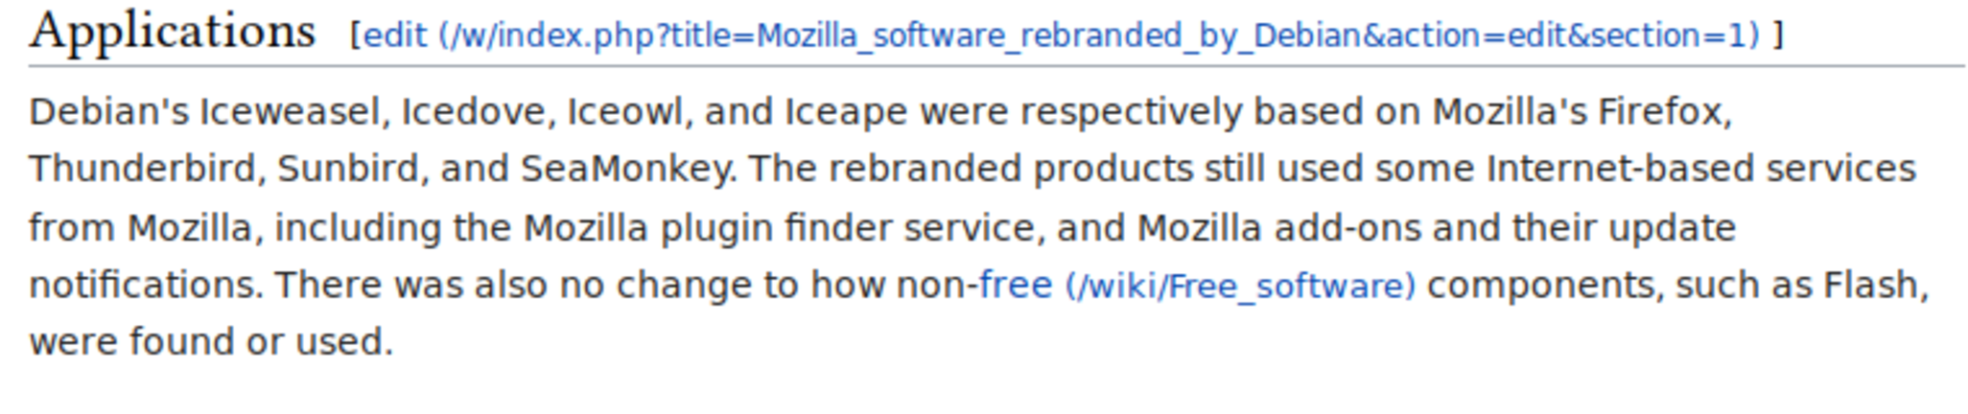
Task: Click the word Iceowl in text
Action: click(624, 112)
